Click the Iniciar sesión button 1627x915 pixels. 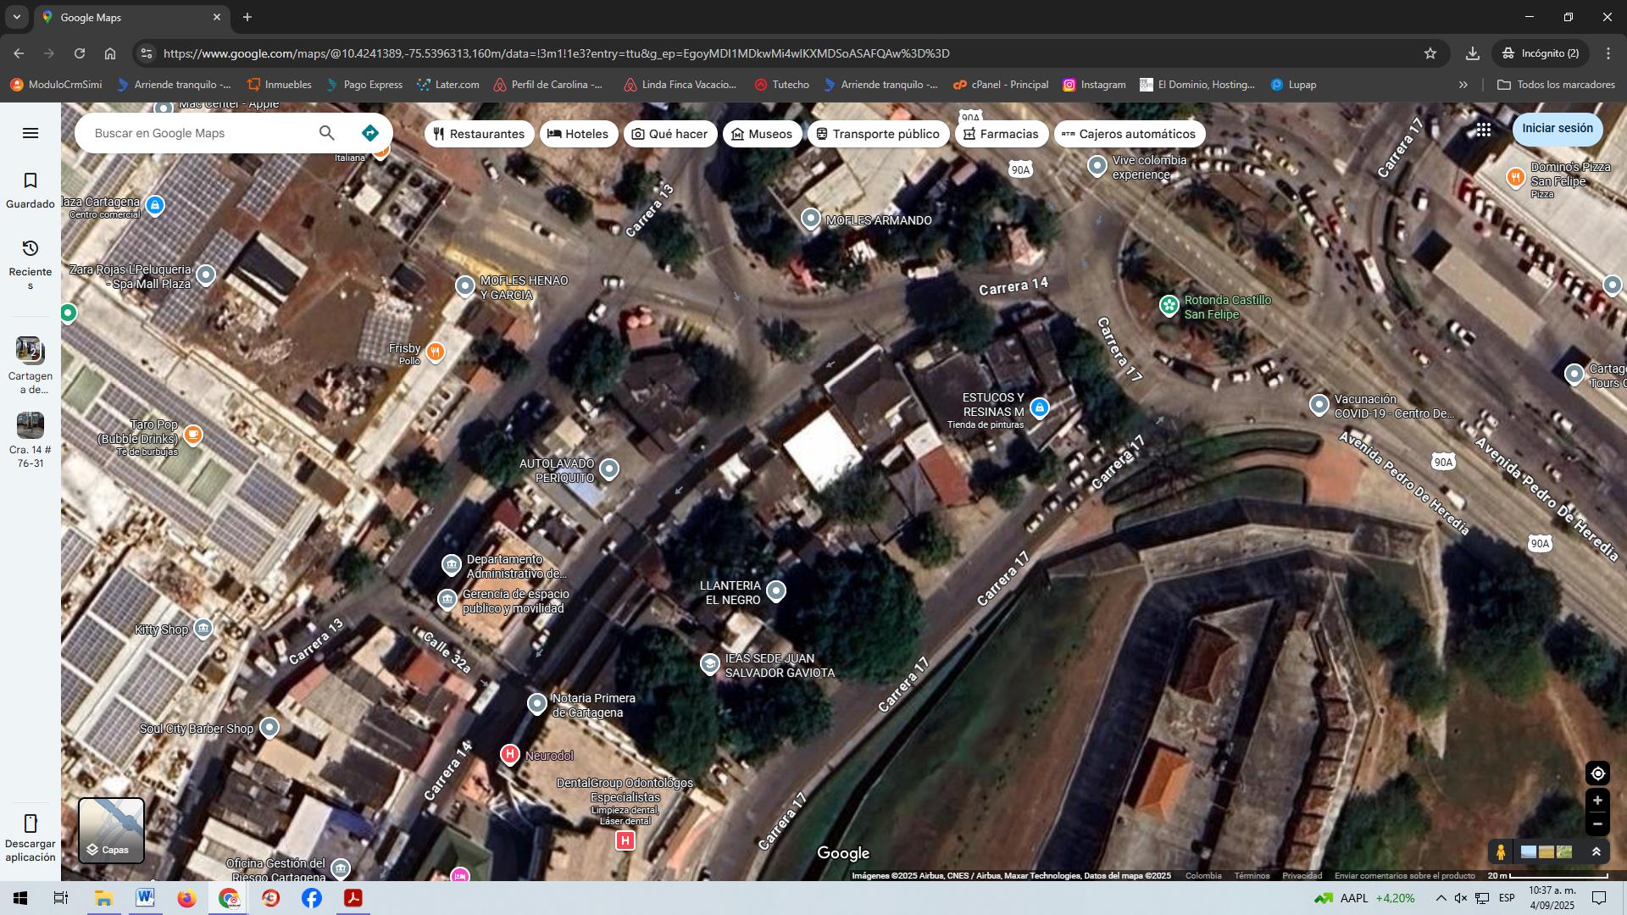(1557, 129)
